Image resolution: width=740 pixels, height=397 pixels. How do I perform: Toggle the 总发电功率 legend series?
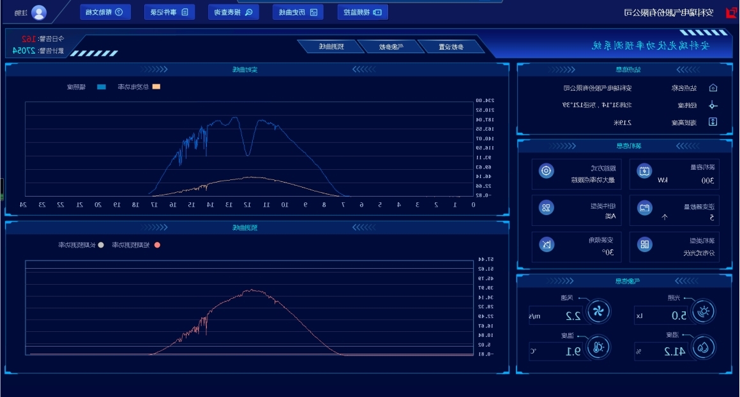coord(156,86)
